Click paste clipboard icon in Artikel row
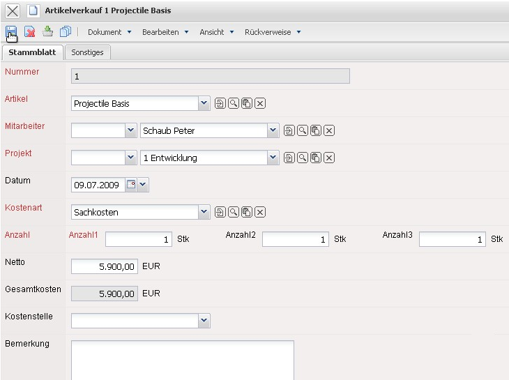This screenshot has height=380, width=509. (x=247, y=103)
